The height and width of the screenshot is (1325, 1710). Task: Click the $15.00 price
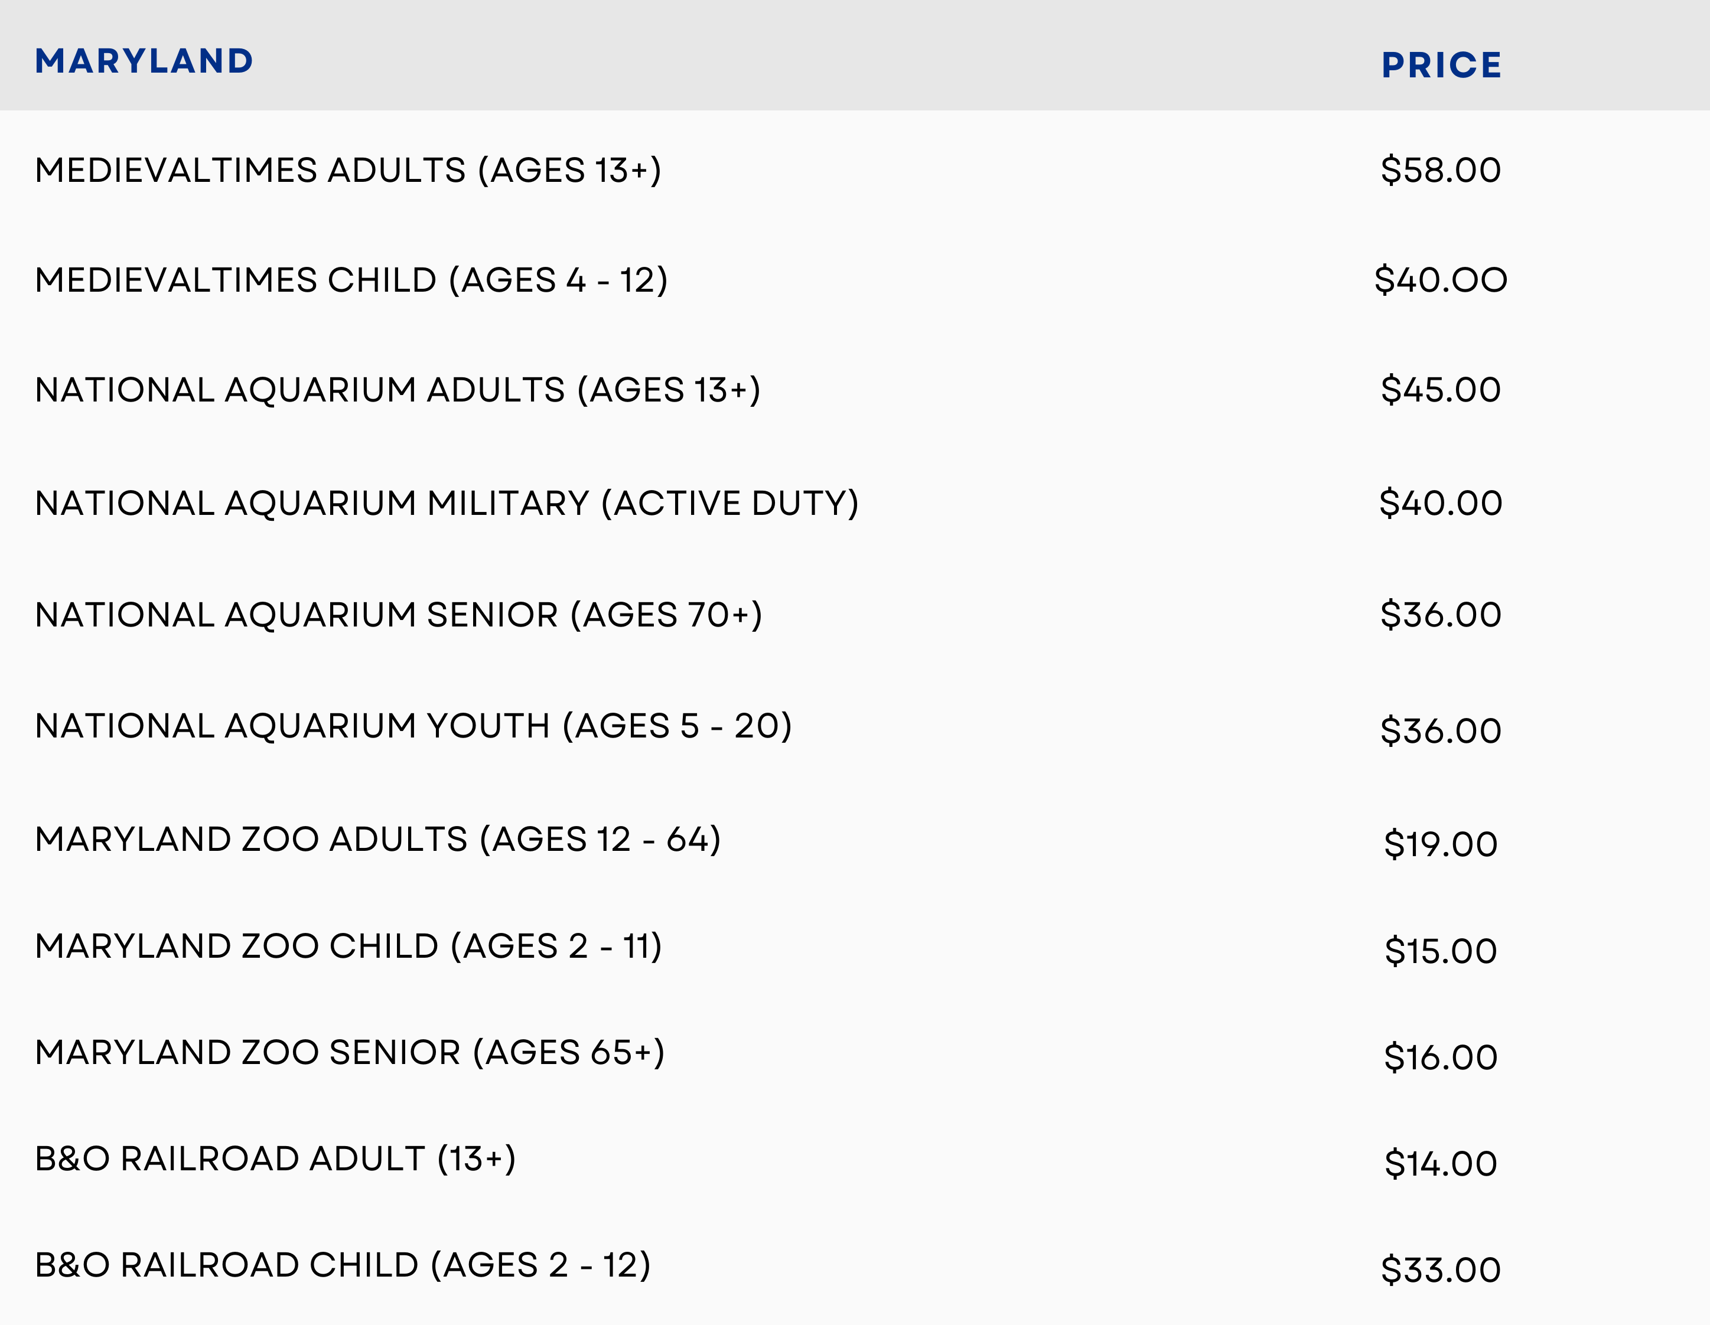coord(1441,951)
